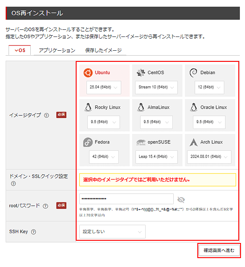The width and height of the screenshot is (245, 267).
Task: Toggle root password visibility eye icon
Action: click(x=181, y=199)
